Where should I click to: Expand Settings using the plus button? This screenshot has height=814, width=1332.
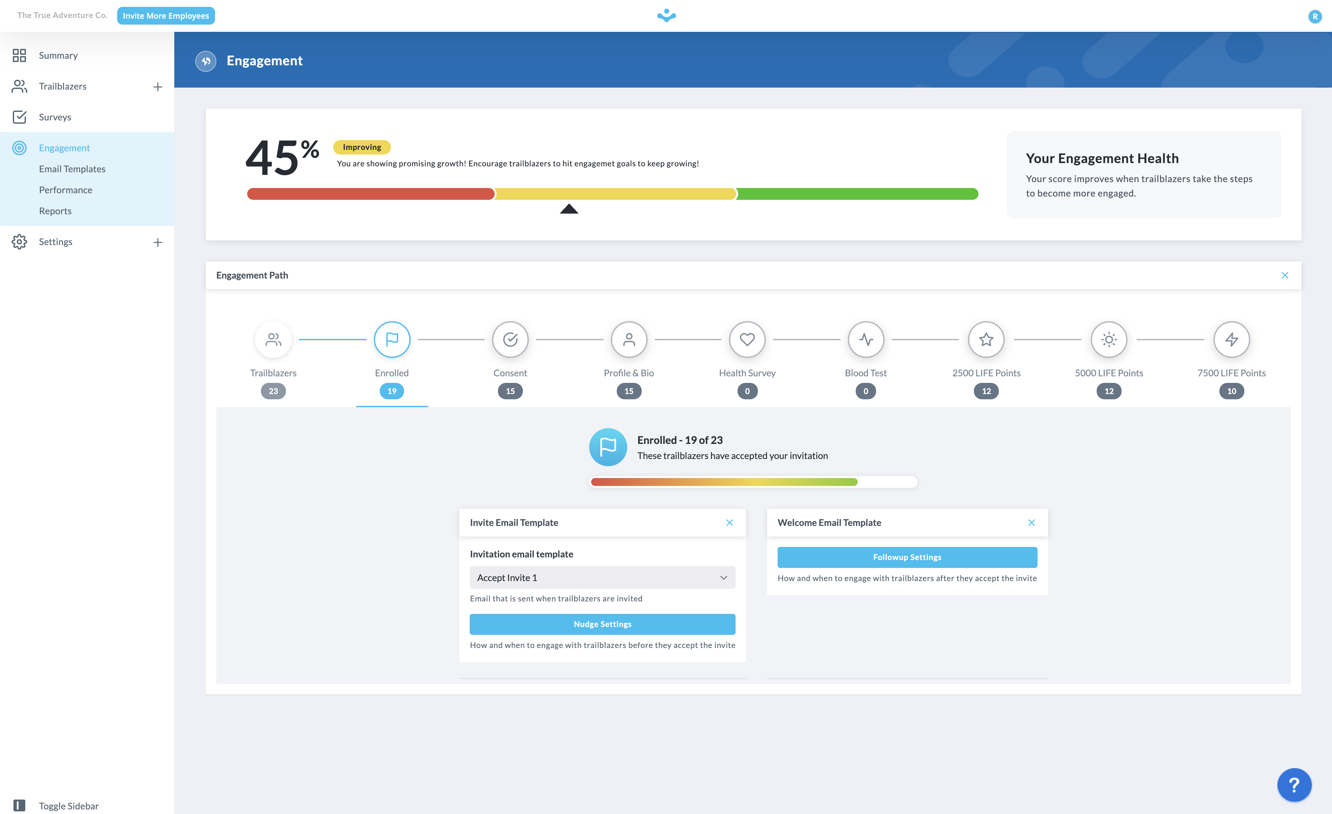(x=157, y=241)
